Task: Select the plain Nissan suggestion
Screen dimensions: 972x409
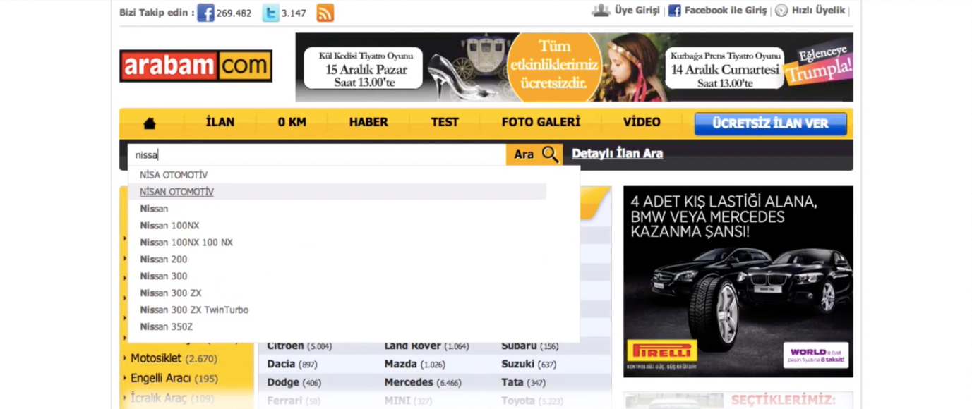Action: (154, 209)
